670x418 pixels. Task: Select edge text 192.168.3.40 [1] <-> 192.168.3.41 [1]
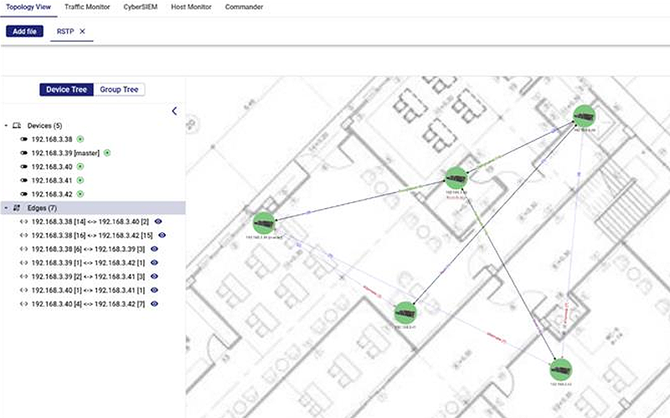coord(88,290)
